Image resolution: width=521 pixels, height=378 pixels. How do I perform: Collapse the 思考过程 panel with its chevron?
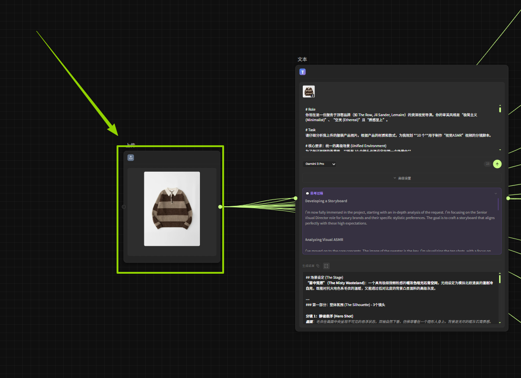(496, 194)
